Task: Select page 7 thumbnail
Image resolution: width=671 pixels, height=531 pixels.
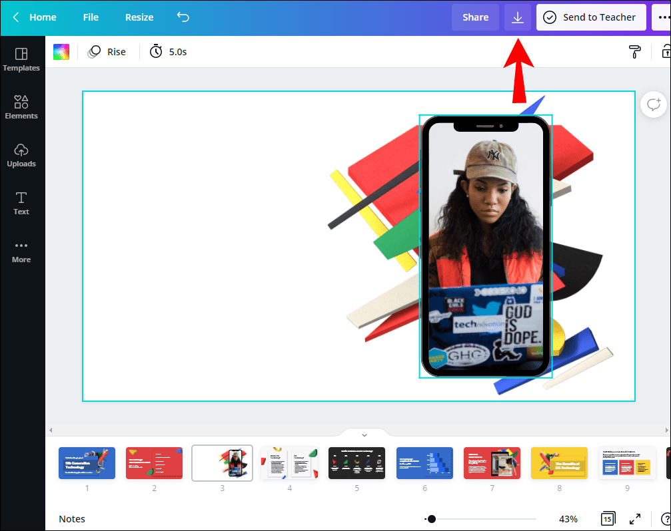Action: click(492, 462)
